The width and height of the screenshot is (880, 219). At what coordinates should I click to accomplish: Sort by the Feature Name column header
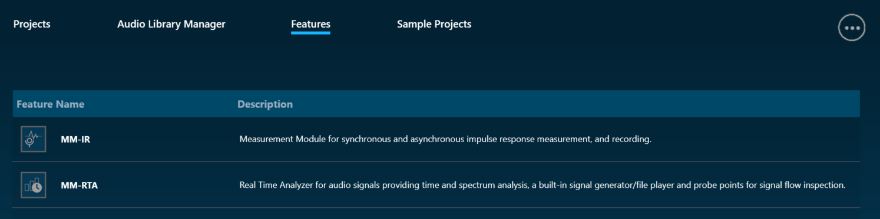[x=51, y=104]
